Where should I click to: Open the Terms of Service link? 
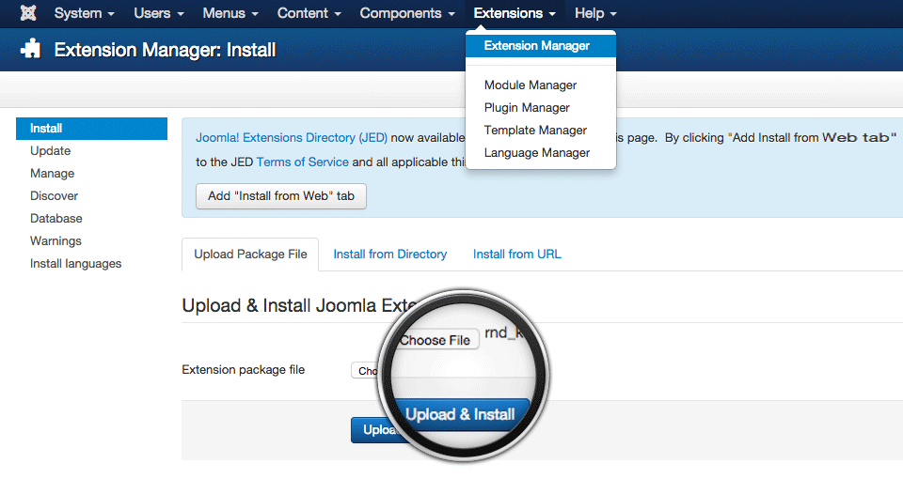tap(302, 162)
